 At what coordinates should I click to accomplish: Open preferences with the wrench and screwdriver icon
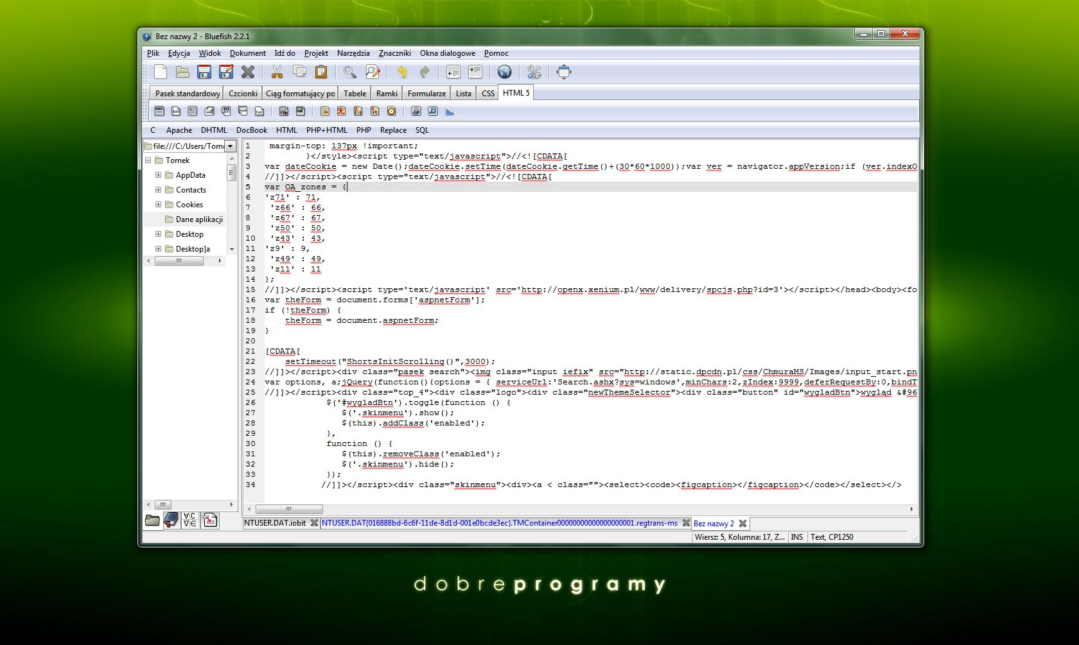coord(534,72)
